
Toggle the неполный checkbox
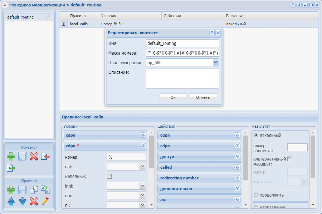[109, 176]
